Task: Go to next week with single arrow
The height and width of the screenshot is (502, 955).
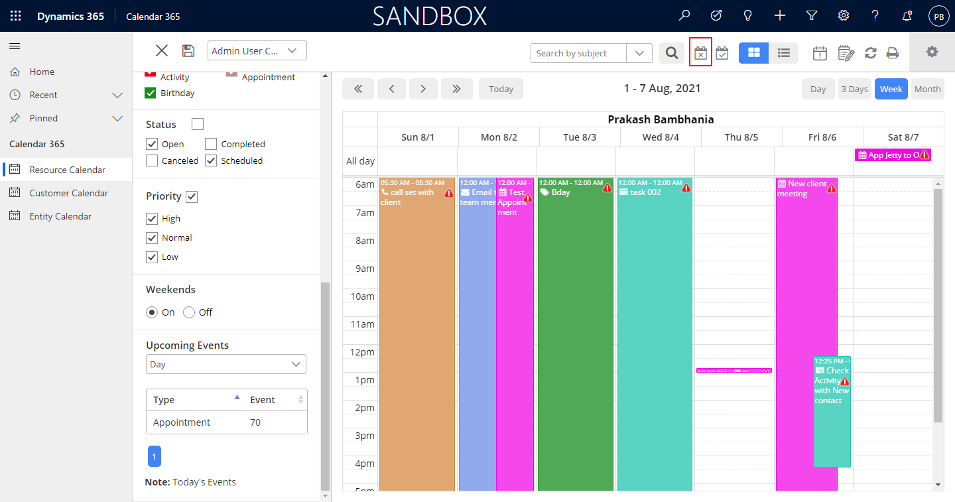Action: point(424,89)
